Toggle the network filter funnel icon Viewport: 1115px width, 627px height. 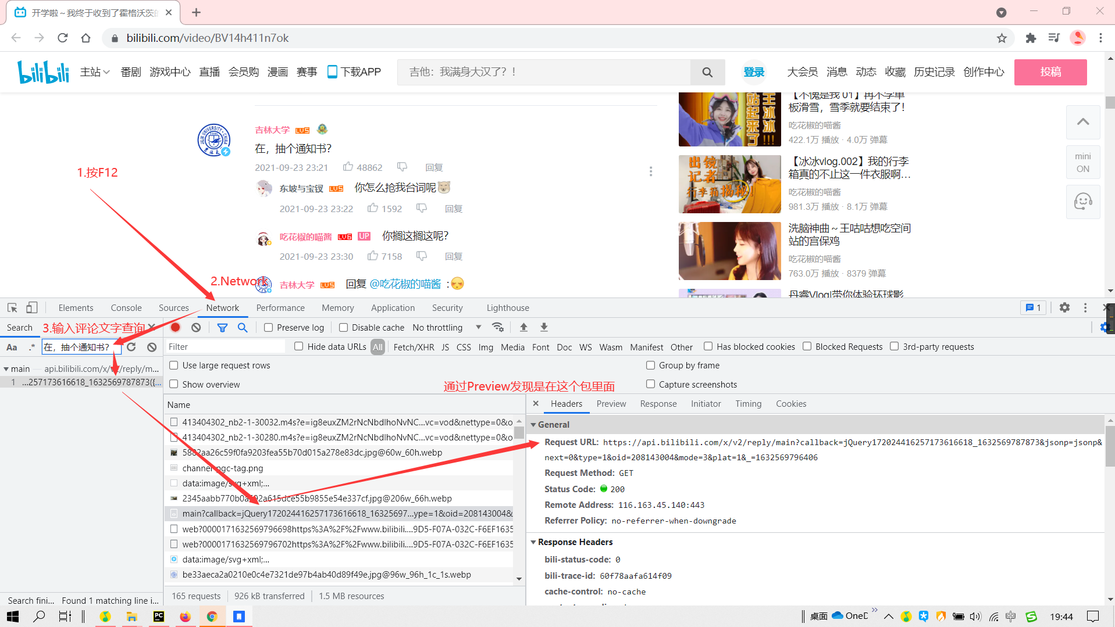[x=222, y=328]
